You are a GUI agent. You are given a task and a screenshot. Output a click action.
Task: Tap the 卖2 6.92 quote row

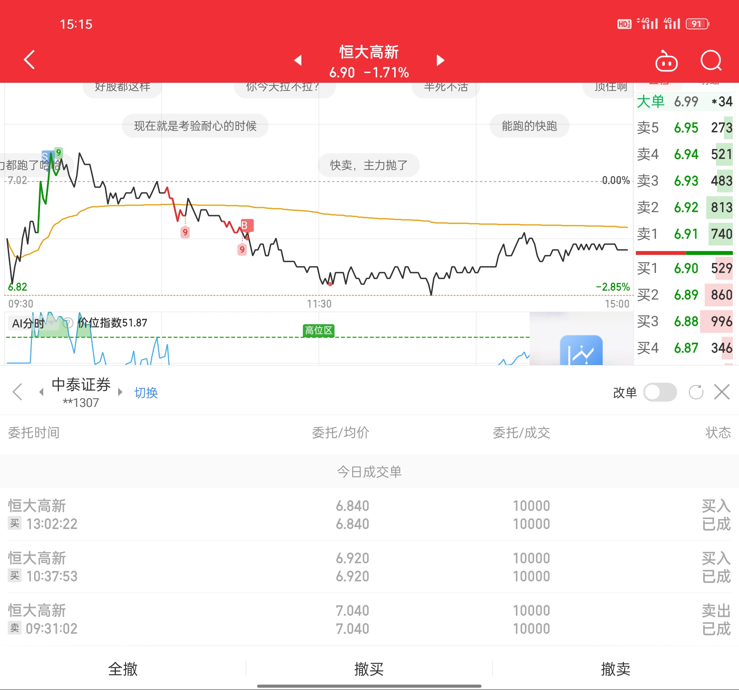point(684,207)
